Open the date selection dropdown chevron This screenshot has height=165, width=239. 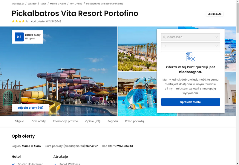pyautogui.click(x=216, y=46)
